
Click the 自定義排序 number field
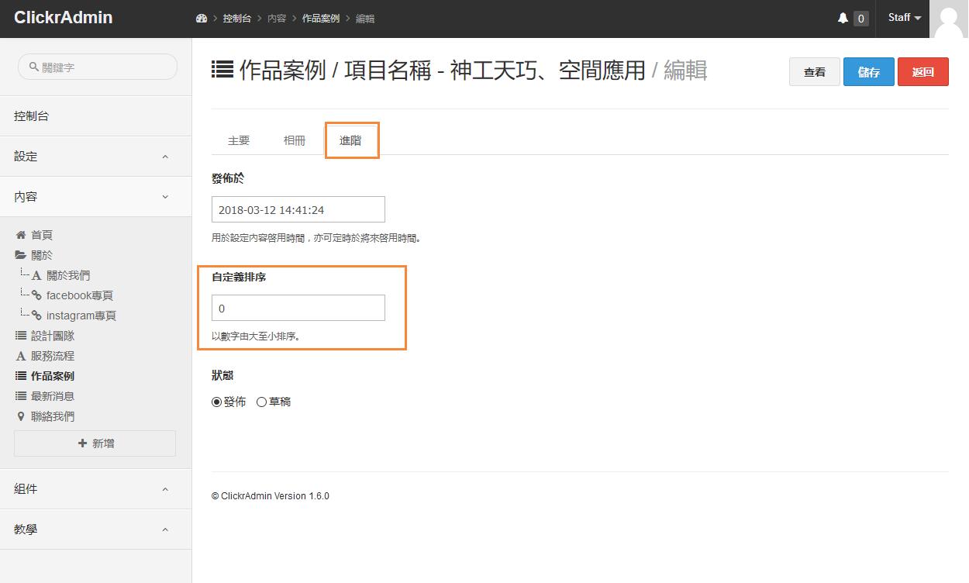[x=298, y=308]
